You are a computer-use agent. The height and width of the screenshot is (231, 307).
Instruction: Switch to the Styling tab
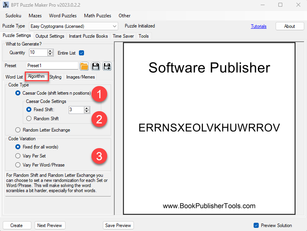[55, 77]
